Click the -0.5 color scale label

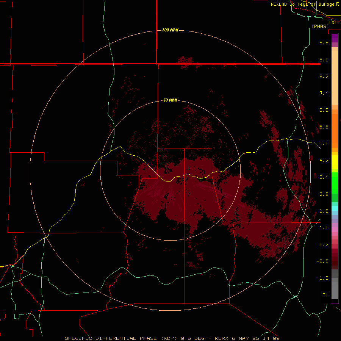(x=322, y=261)
